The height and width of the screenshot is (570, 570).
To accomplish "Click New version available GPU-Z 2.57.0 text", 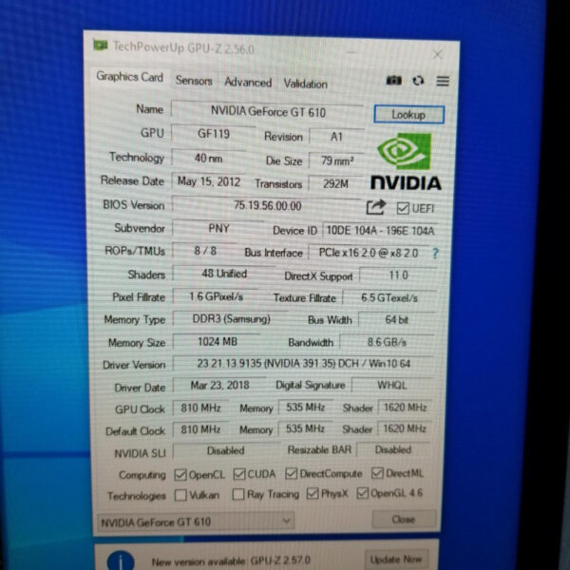I will tap(231, 561).
